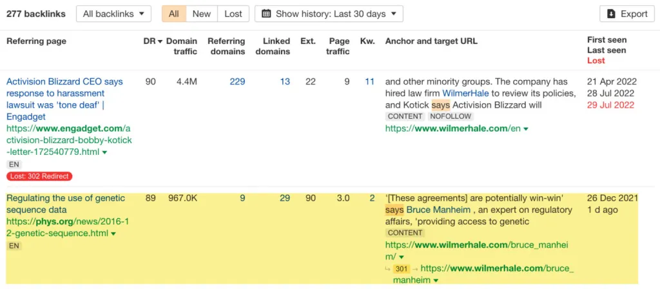Expand the phys.org URL dropdown arrow
The image size is (660, 289).
(113, 234)
